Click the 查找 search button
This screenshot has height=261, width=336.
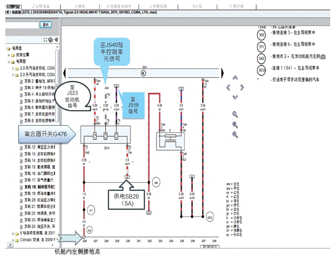tap(46, 25)
